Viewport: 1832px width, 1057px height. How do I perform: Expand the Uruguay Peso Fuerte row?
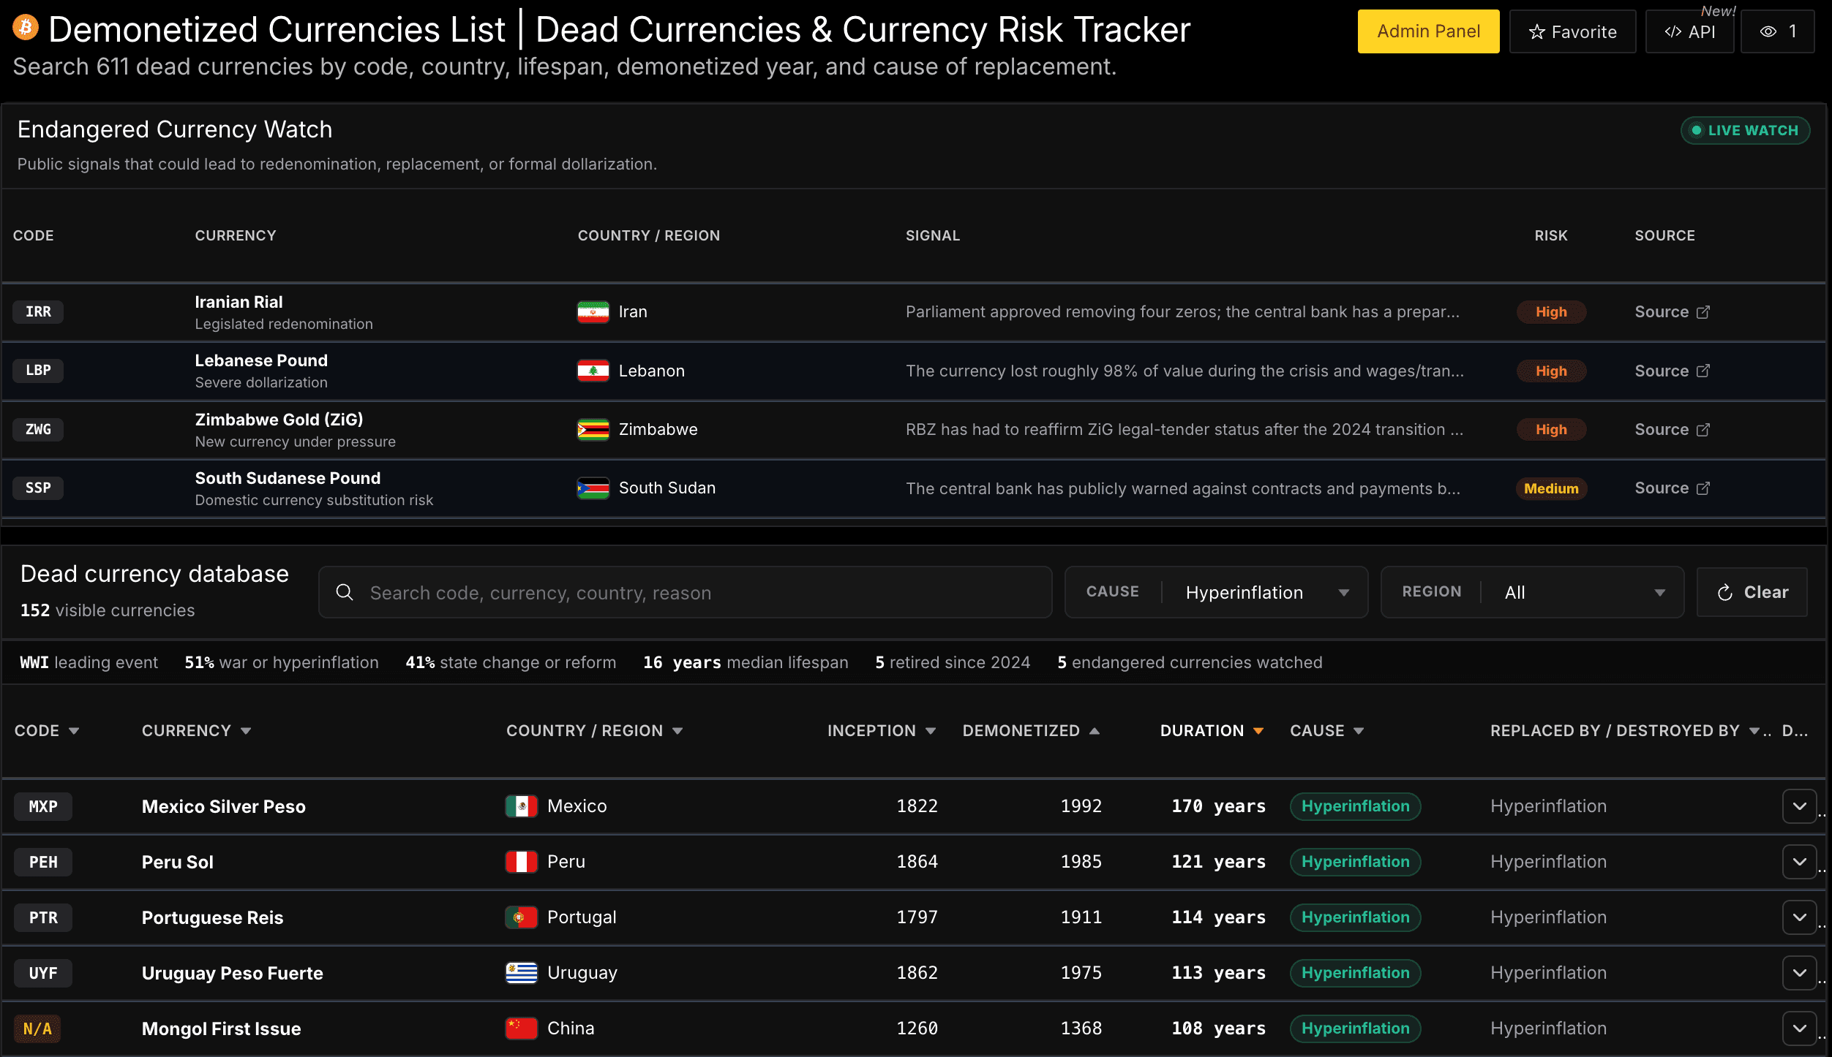coord(1800,973)
